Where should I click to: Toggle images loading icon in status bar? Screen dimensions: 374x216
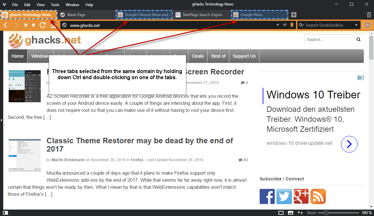[x=291, y=213]
